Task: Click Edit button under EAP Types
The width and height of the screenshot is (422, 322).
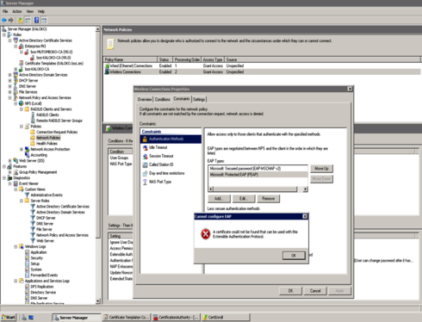Action: click(244, 199)
